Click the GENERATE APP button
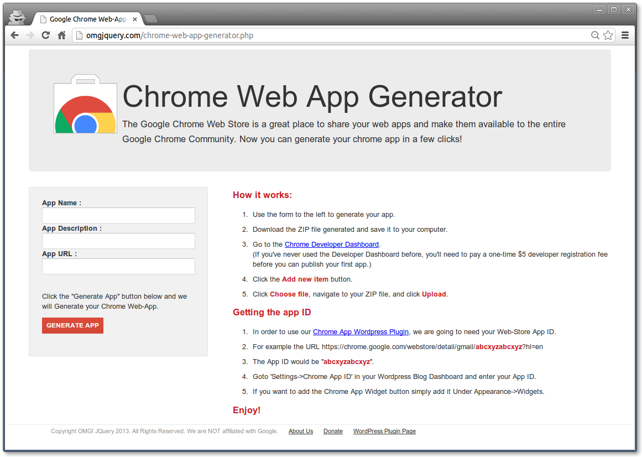This screenshot has width=642, height=457. pos(72,325)
